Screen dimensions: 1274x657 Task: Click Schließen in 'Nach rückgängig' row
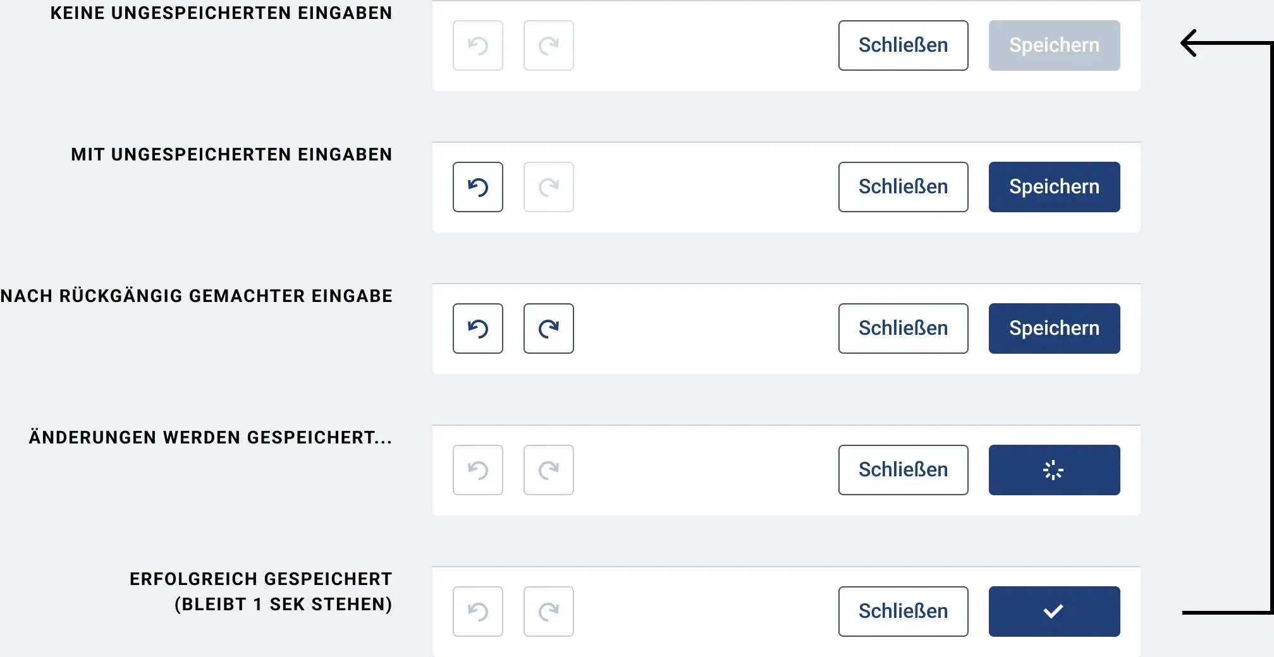click(903, 328)
